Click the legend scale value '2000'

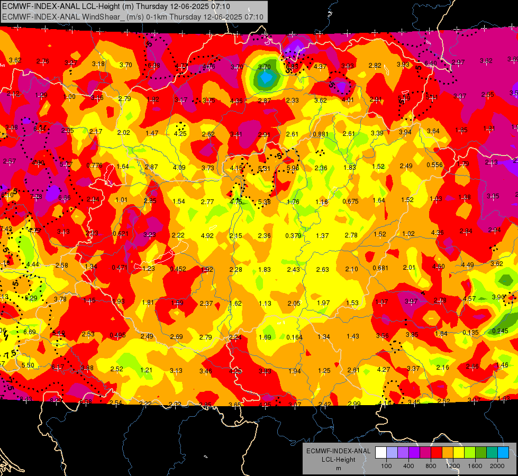tap(497, 466)
